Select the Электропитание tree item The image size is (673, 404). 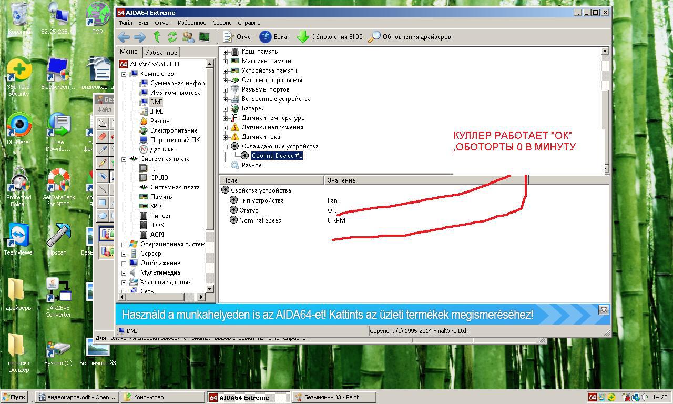[x=174, y=130]
